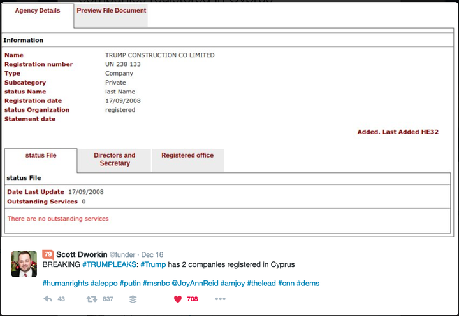Open Scott Dworkin's profile photo

click(x=24, y=264)
